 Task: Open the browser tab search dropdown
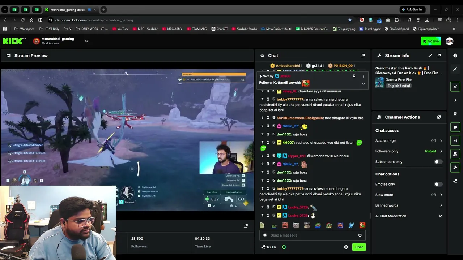tap(5, 10)
